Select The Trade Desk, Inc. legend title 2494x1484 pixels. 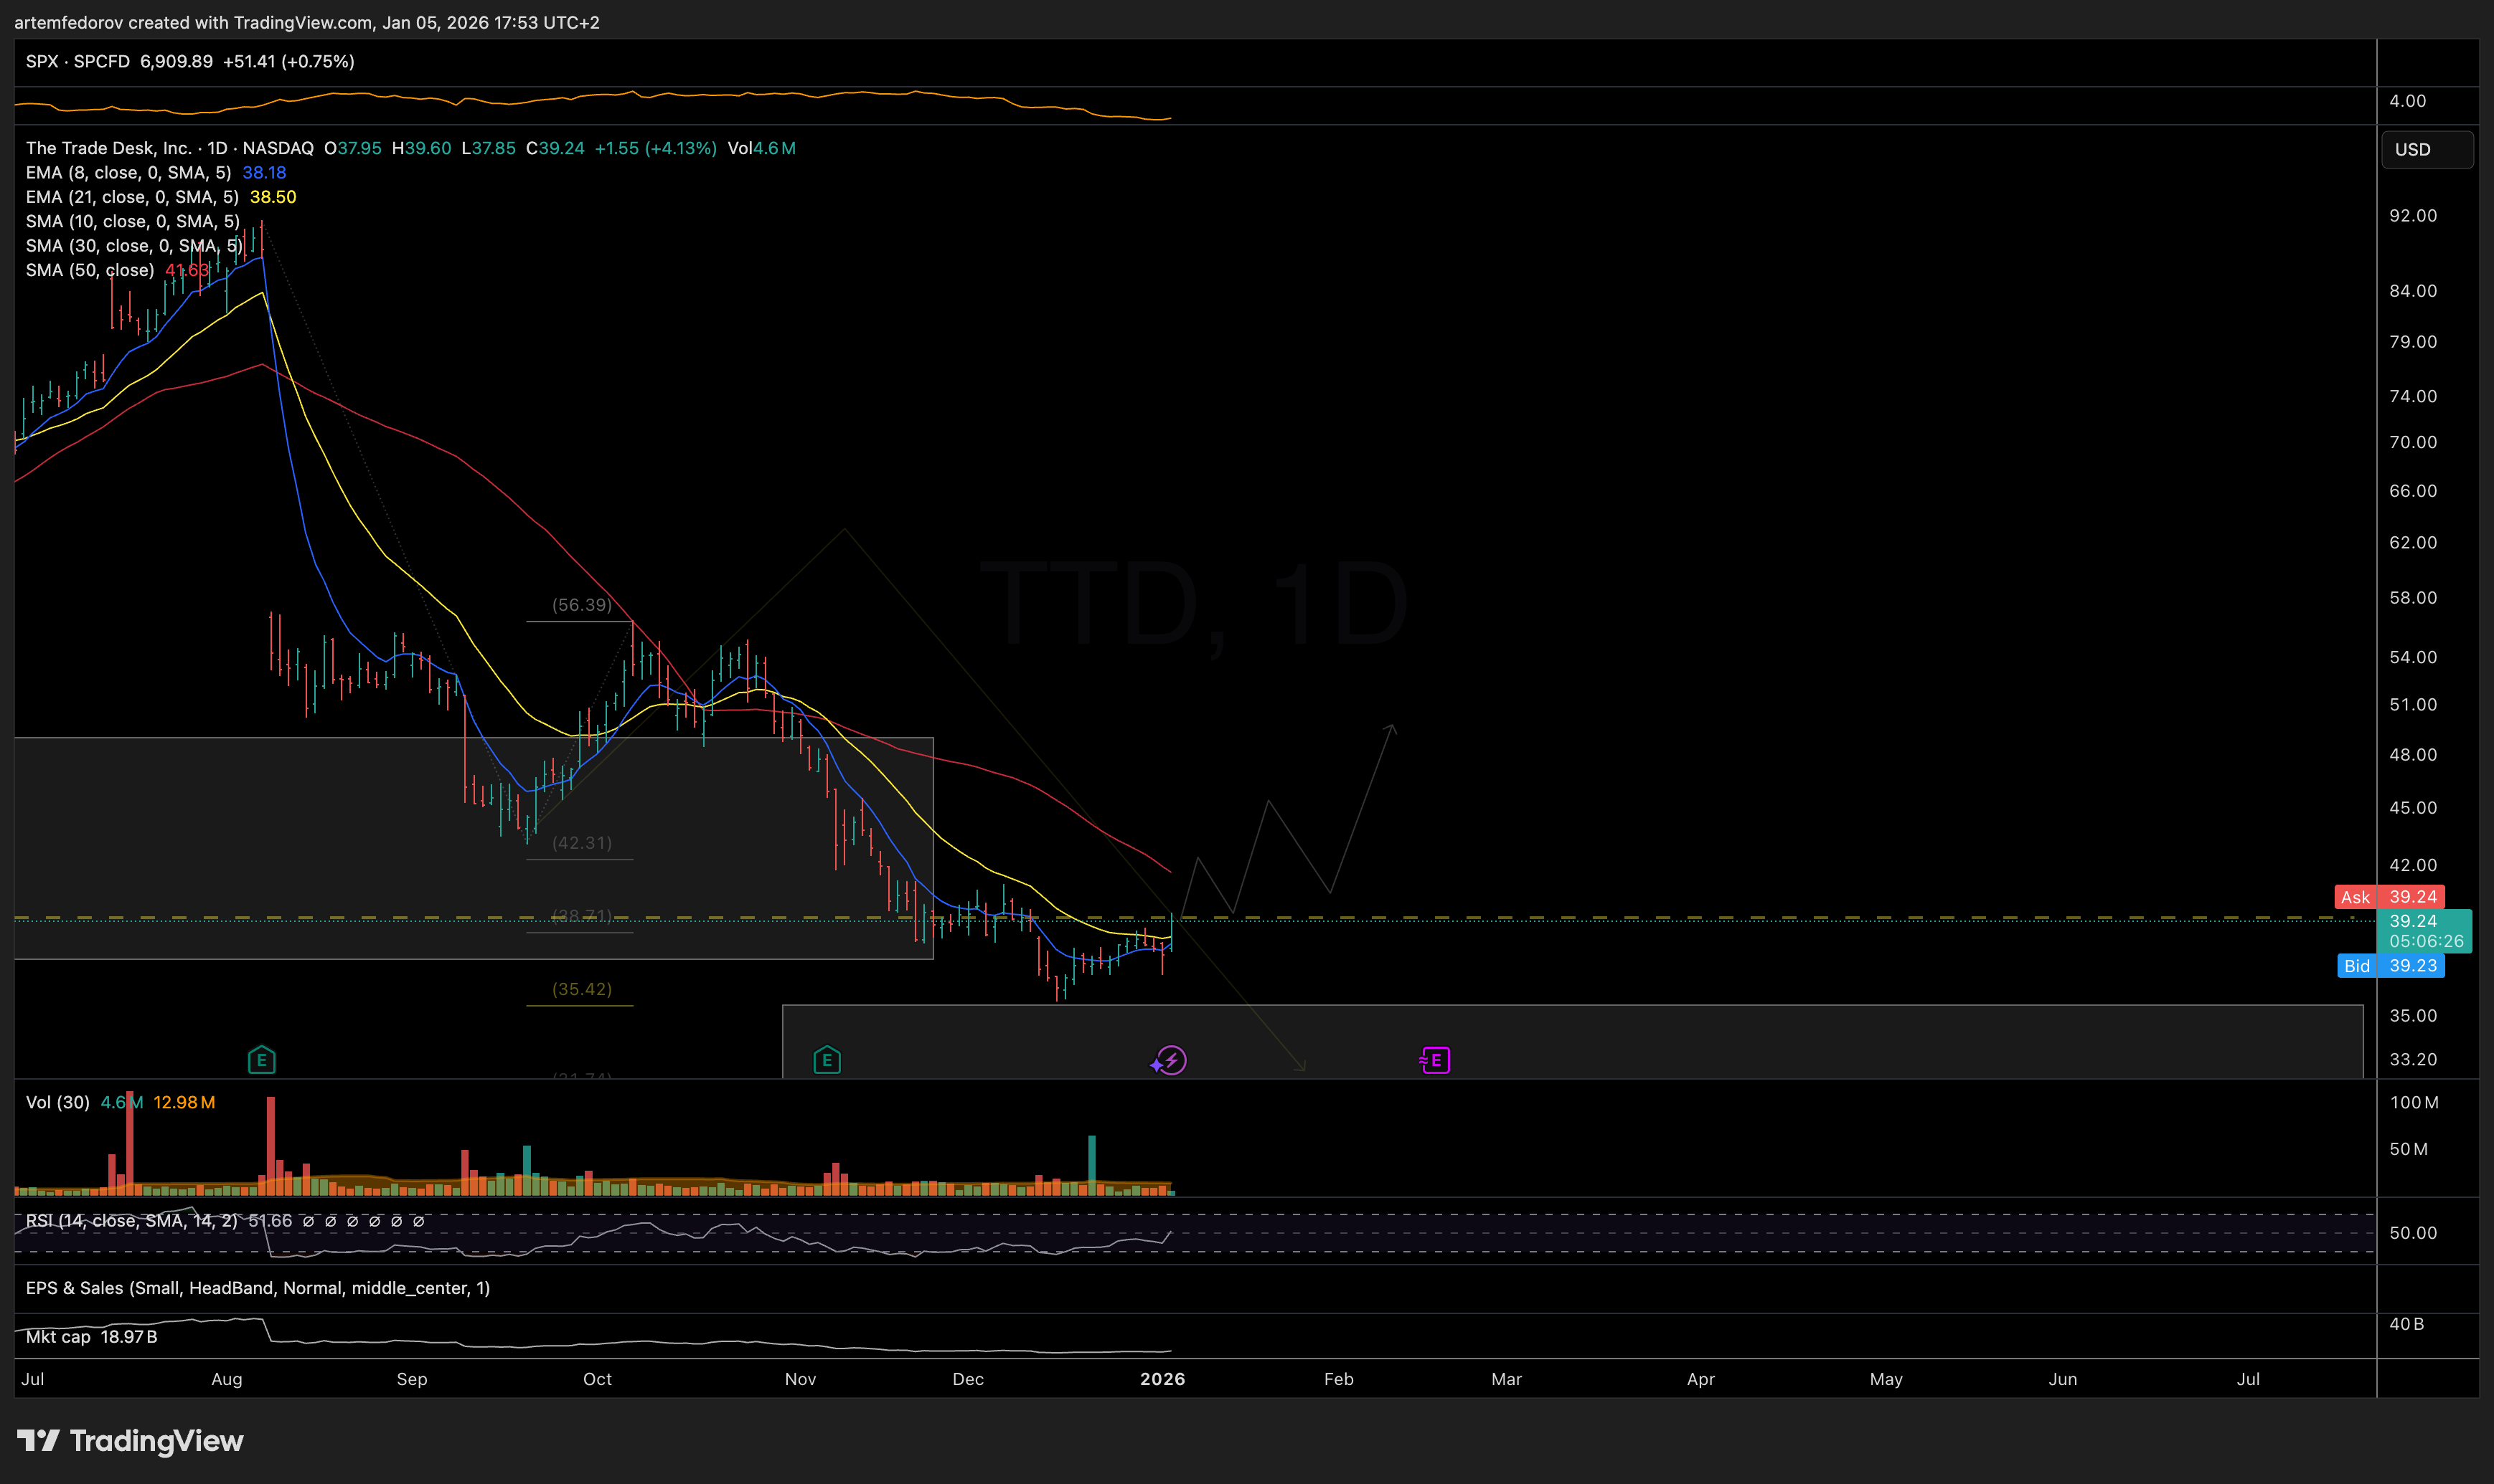[108, 148]
